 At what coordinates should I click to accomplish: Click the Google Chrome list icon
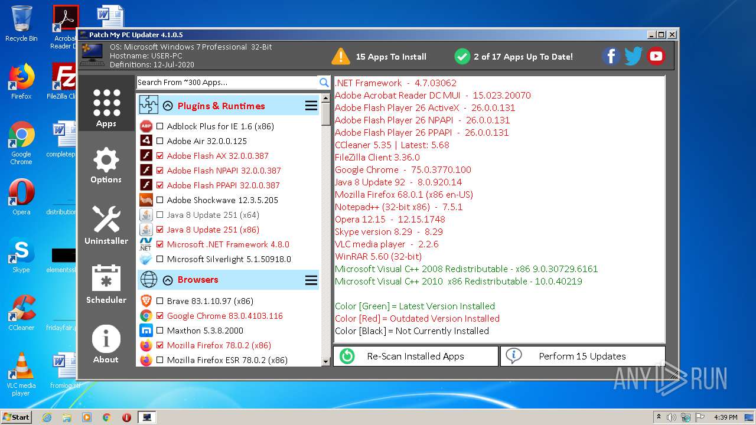[146, 316]
